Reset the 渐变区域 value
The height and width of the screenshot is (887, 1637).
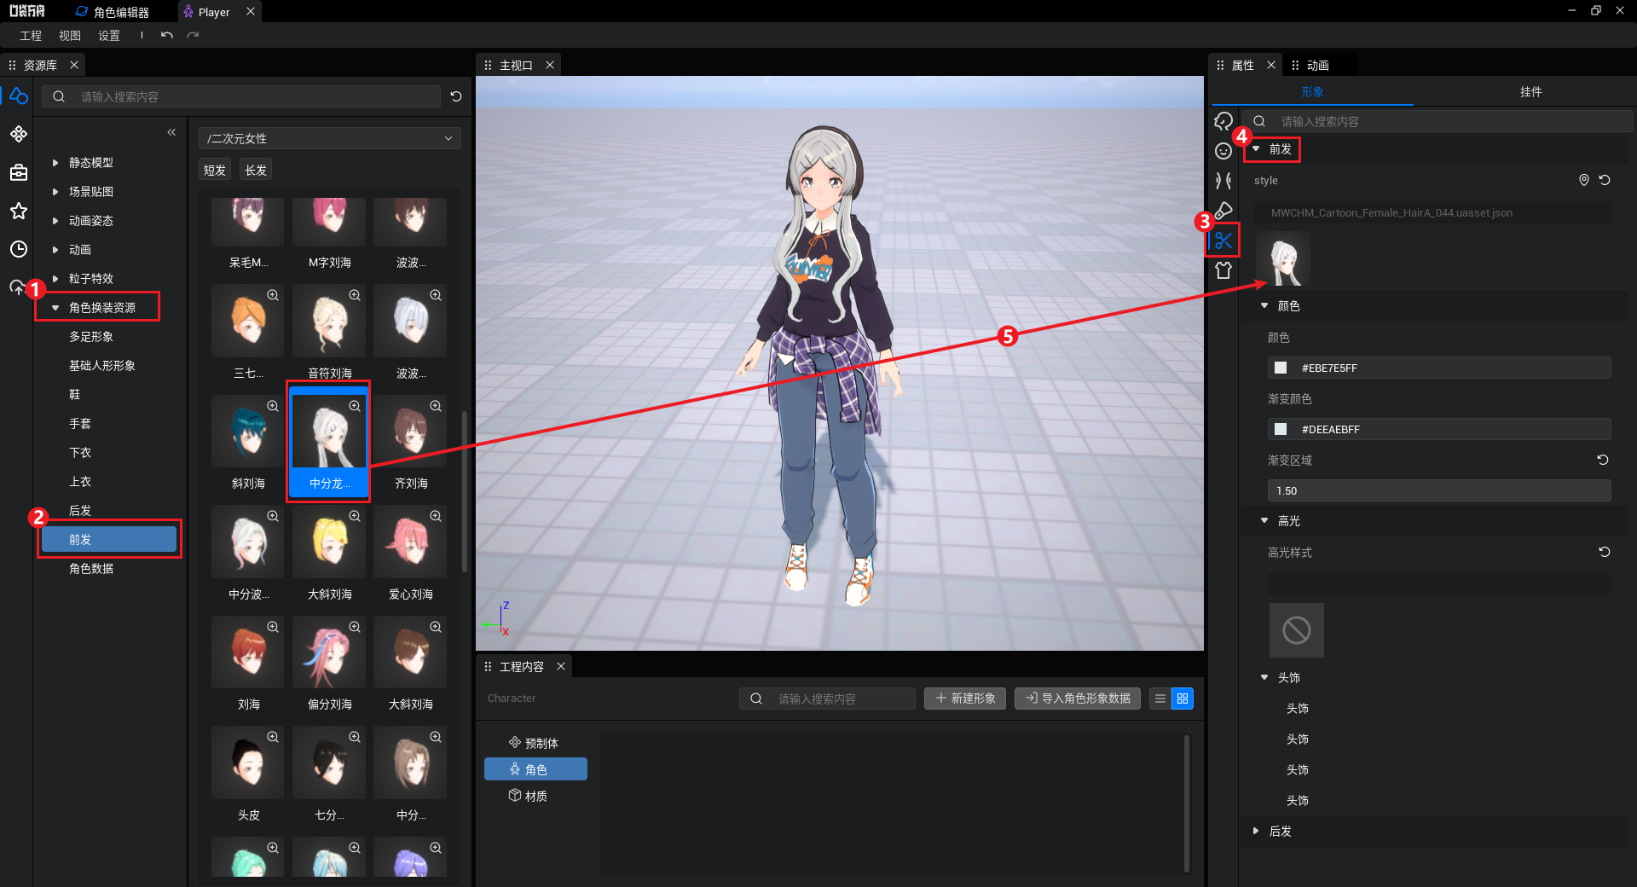1603,460
